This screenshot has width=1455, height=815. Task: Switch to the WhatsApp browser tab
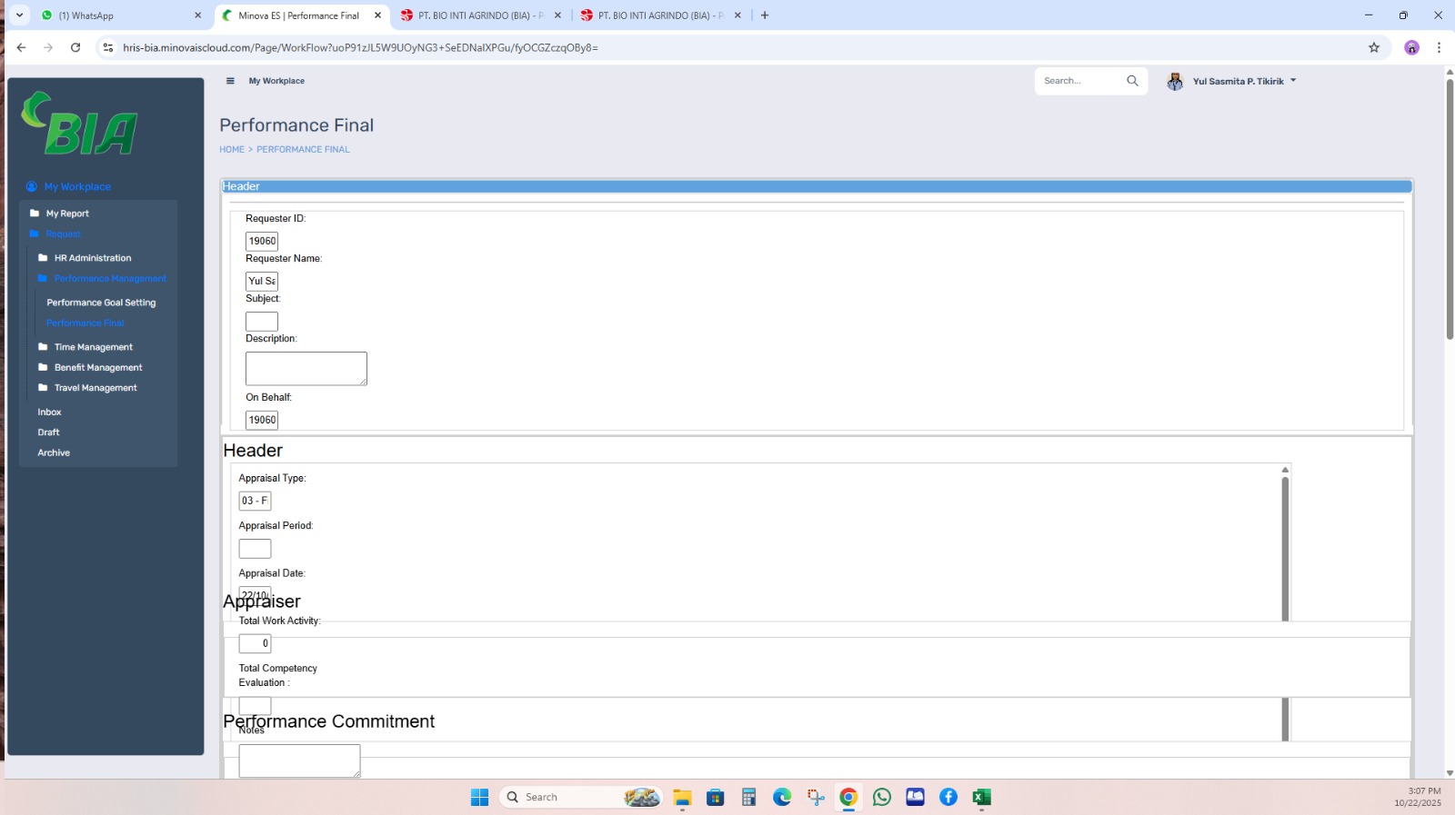click(x=118, y=15)
